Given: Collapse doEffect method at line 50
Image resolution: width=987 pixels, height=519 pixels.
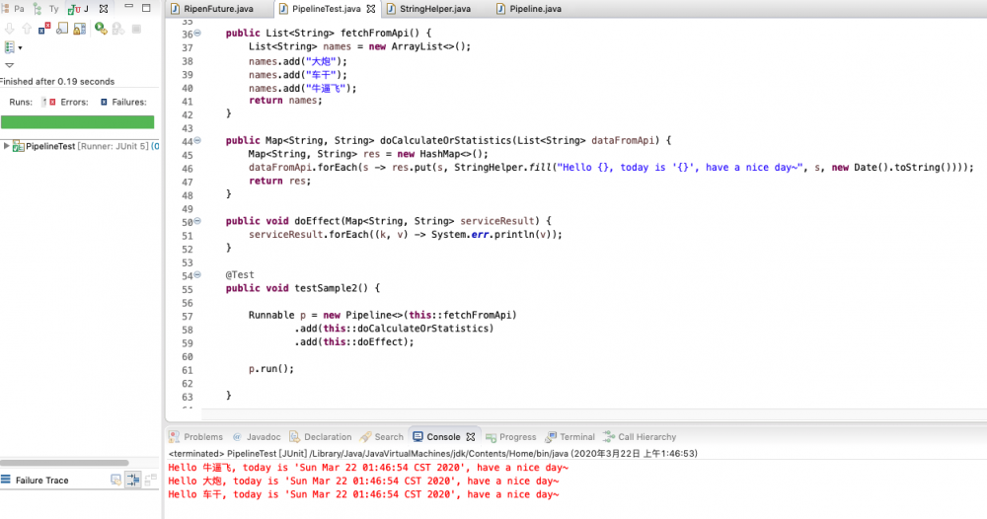Looking at the screenshot, I should click(x=197, y=221).
